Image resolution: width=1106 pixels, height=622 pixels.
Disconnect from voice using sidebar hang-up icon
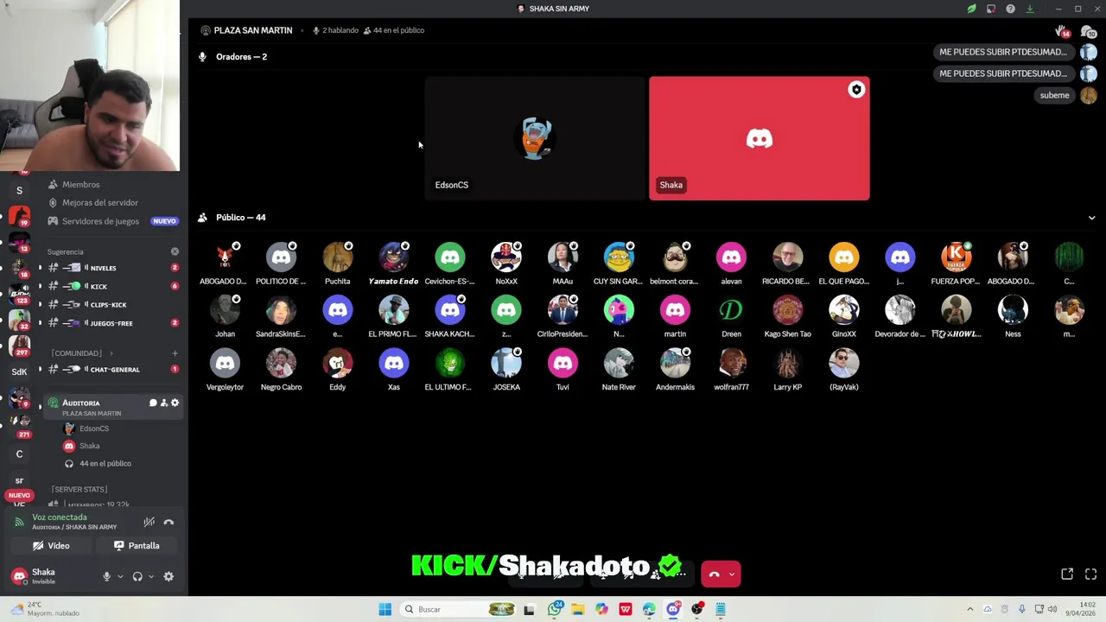168,522
